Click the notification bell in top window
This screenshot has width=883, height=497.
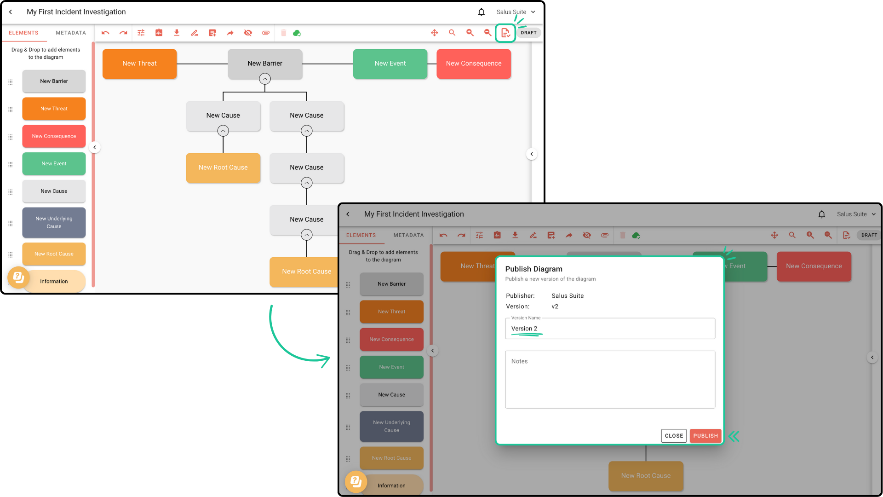click(x=482, y=12)
